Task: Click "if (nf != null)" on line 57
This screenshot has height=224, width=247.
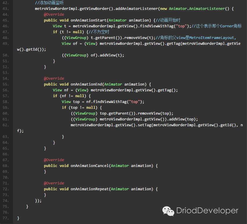Action: 69,96
